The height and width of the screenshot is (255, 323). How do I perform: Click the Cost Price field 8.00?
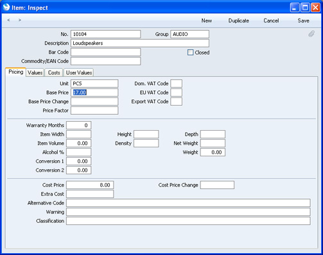(90, 185)
